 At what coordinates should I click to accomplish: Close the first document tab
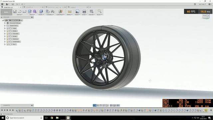click(21, 7)
